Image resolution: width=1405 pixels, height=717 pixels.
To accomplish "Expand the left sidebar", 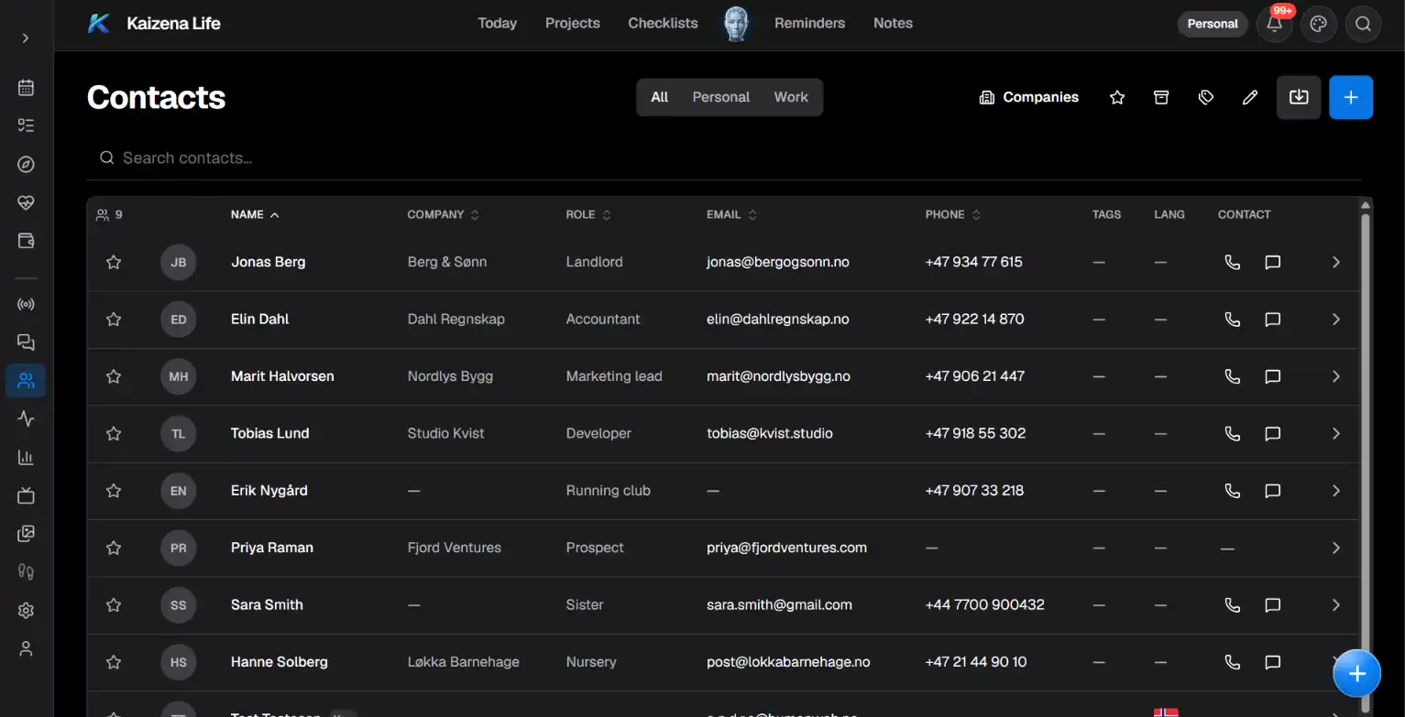I will (x=26, y=38).
